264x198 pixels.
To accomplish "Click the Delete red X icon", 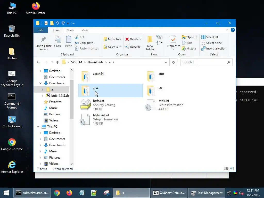I will click(x=127, y=39).
